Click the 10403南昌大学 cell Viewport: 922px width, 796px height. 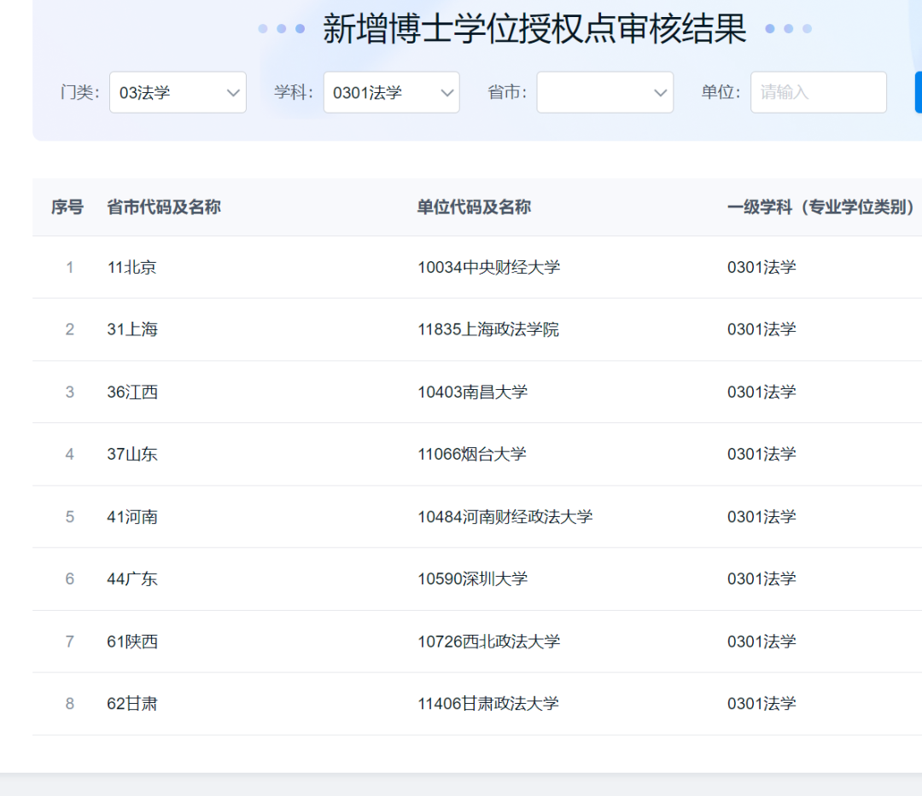coord(472,392)
